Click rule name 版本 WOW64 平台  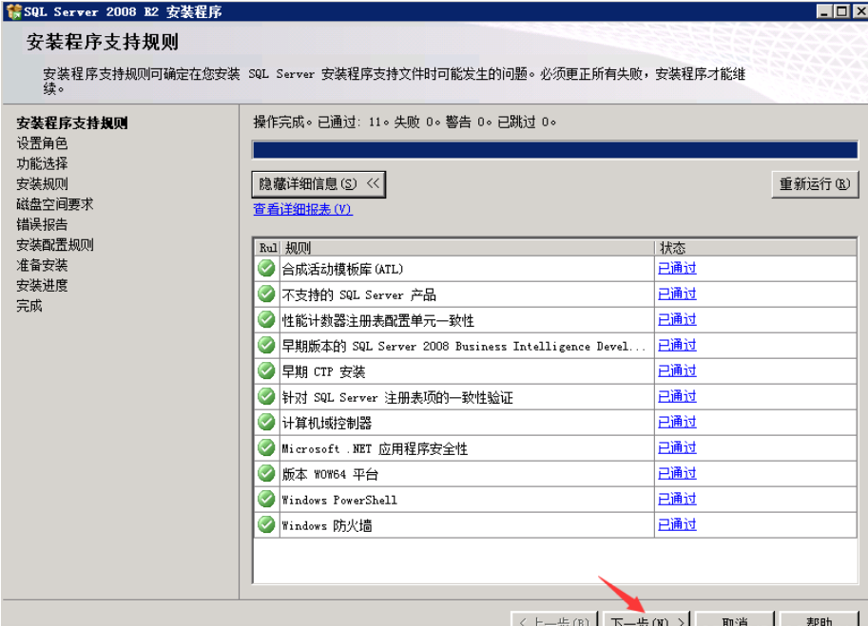point(330,474)
